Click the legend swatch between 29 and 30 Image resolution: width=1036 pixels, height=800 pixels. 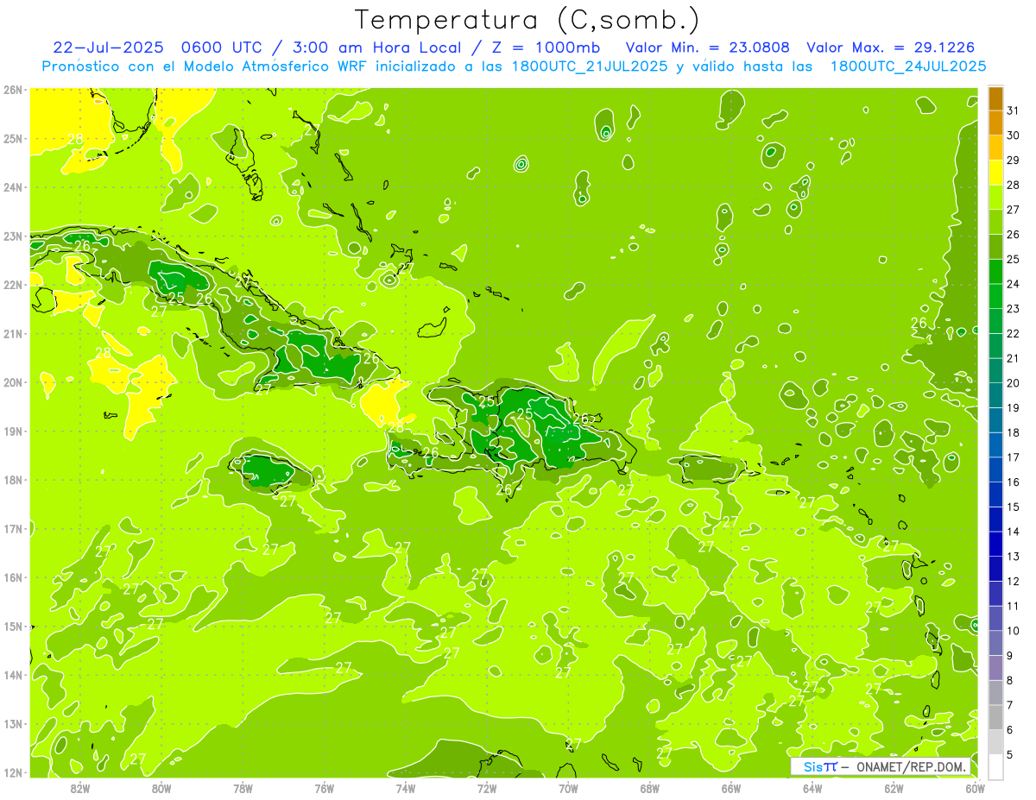tap(995, 148)
